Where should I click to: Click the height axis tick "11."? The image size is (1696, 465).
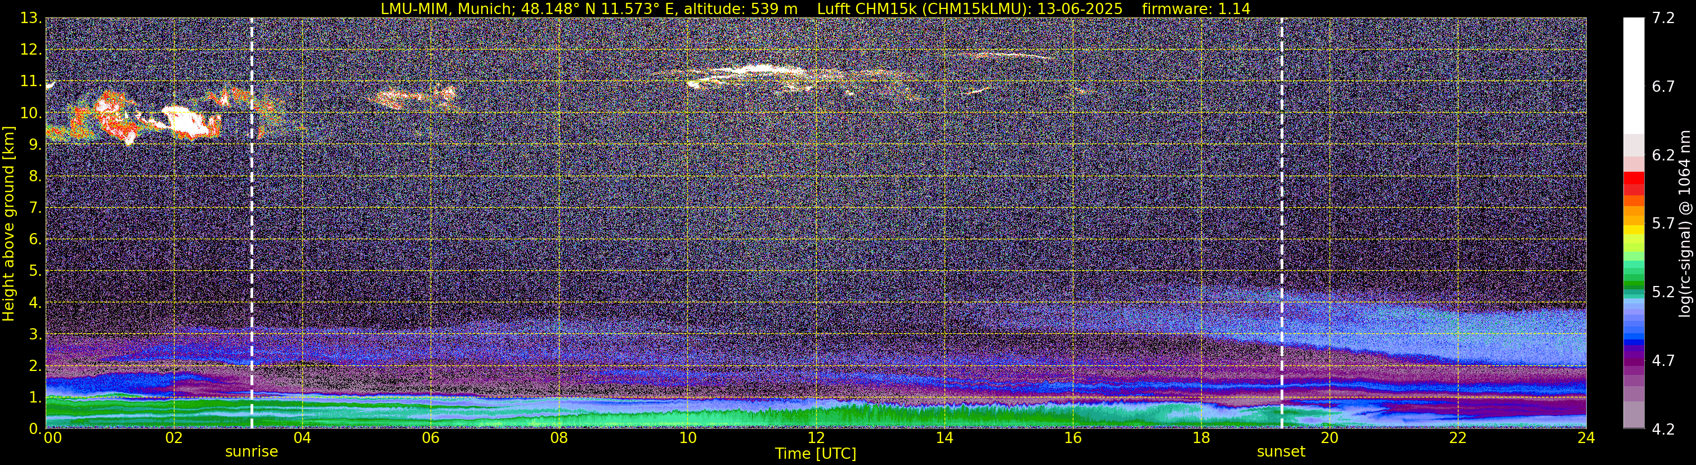(x=31, y=81)
